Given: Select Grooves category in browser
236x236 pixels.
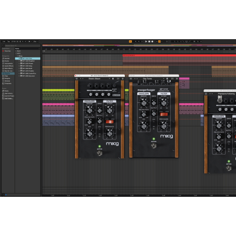Looking at the screenshot, I should click(x=6, y=81).
